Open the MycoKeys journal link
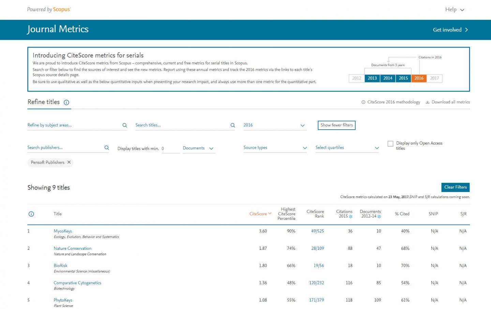This screenshot has width=491, height=309. (63, 231)
